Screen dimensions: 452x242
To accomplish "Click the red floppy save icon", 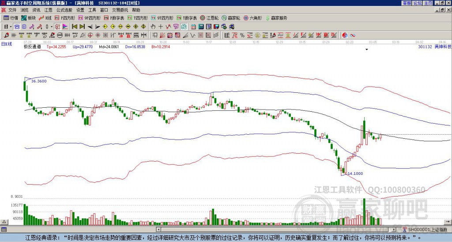I will coord(216,27).
